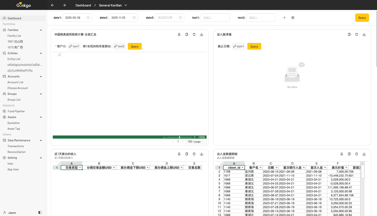The width and height of the screenshot is (377, 216).
Task: Open the filter settings gear icon
Action: tap(293, 18)
